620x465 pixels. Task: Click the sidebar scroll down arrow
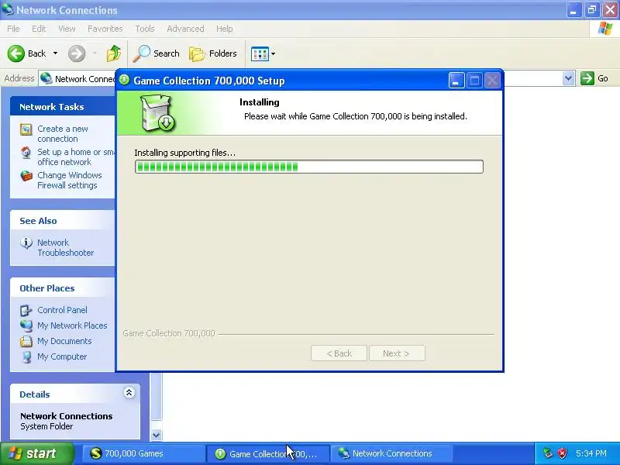click(x=157, y=435)
